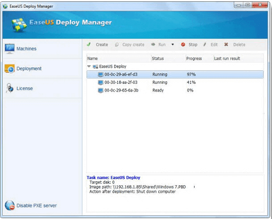Open the Run dropdown arrow
Image resolution: width=272 pixels, height=219 pixels.
pos(173,45)
